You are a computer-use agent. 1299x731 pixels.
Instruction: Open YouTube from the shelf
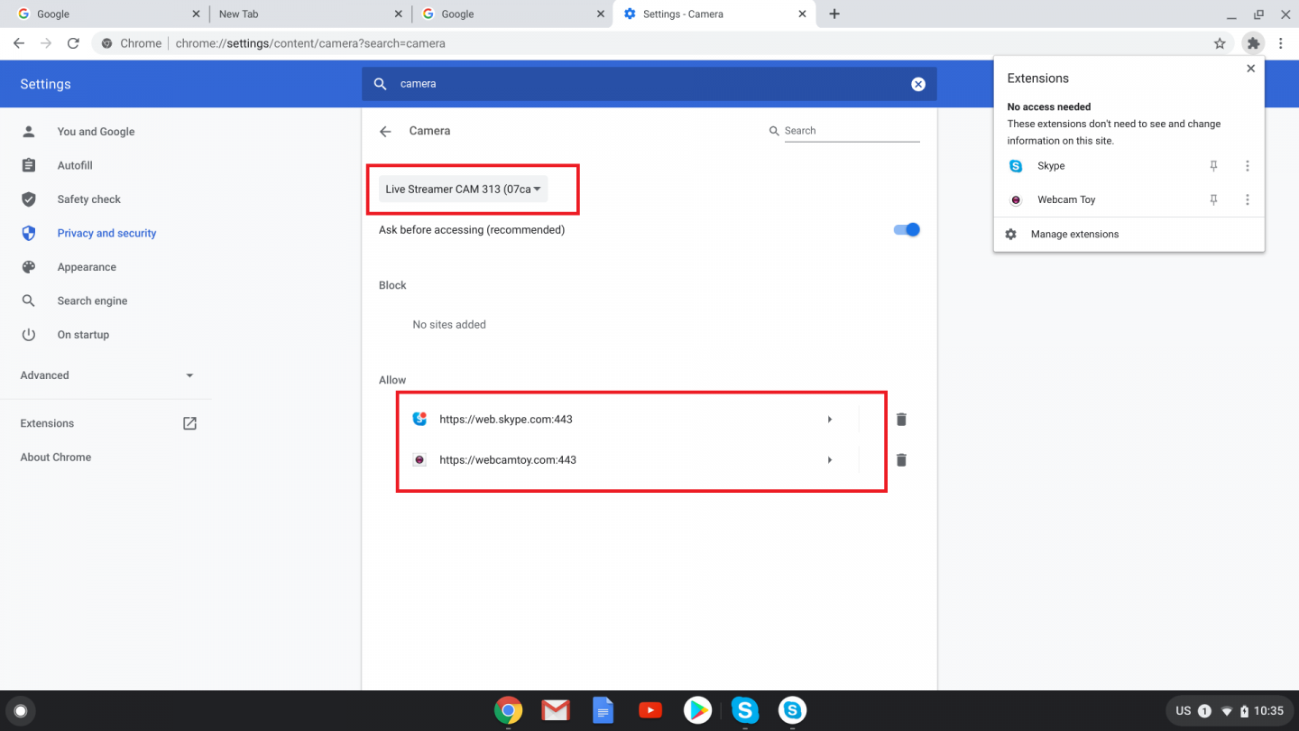pyautogui.click(x=649, y=711)
